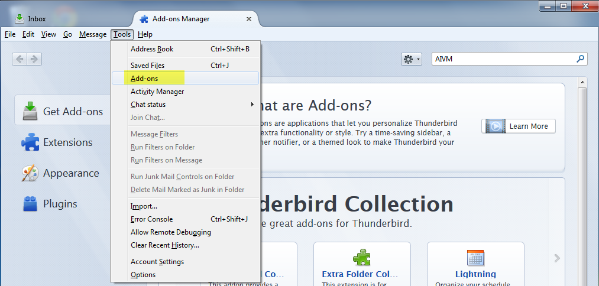Open Account Settings

click(x=185, y=262)
